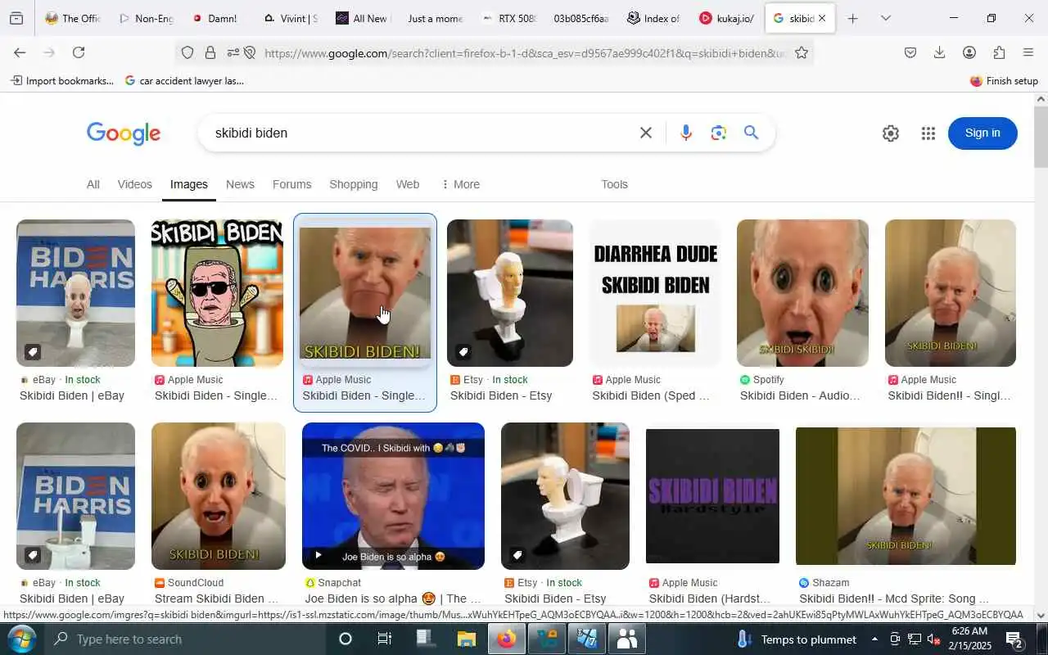Switch to the Vivint tab
This screenshot has height=655, width=1048.
[x=290, y=18]
